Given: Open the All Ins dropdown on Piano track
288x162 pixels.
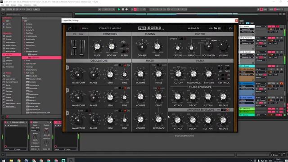Looking at the screenshot, I should coord(261,38).
